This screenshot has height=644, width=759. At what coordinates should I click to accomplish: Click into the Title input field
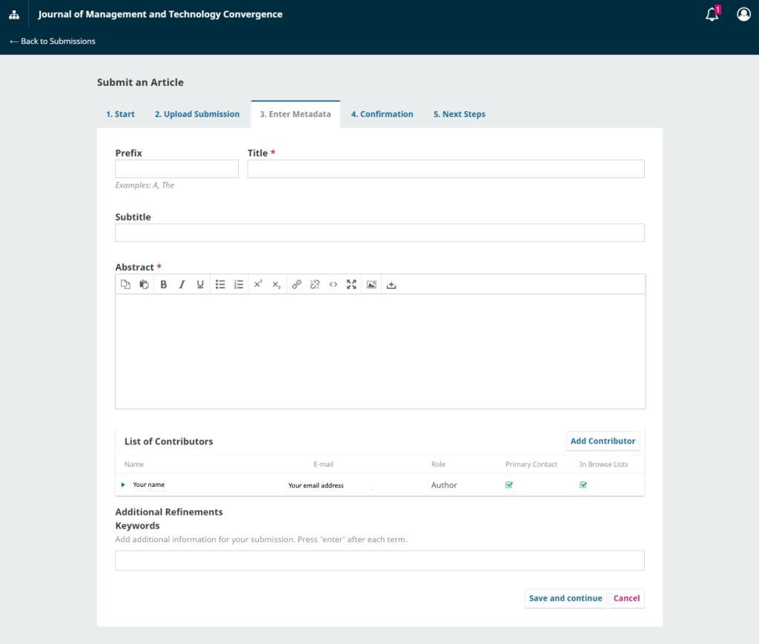click(x=445, y=169)
